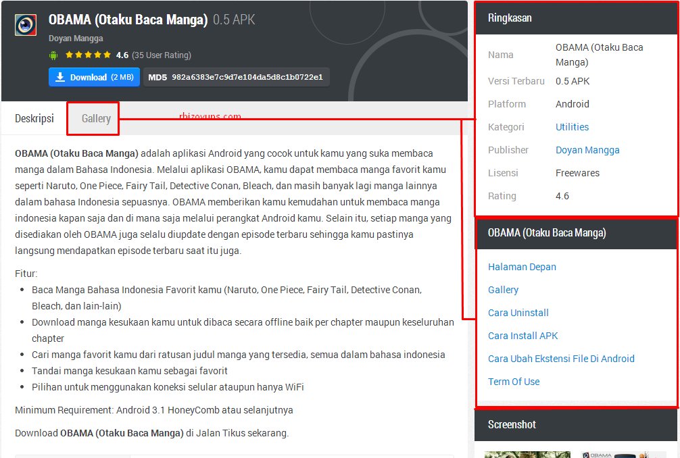Click the Screenshot panel header
The width and height of the screenshot is (680, 458).
click(x=576, y=425)
